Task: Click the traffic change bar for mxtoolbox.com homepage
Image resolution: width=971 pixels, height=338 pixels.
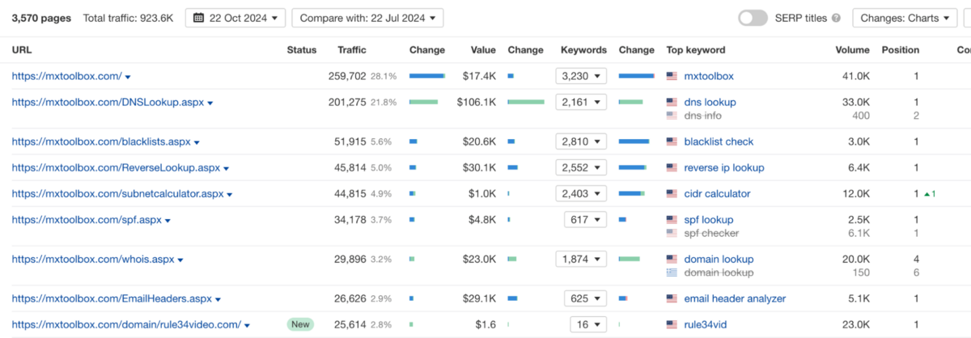Action: coord(426,76)
